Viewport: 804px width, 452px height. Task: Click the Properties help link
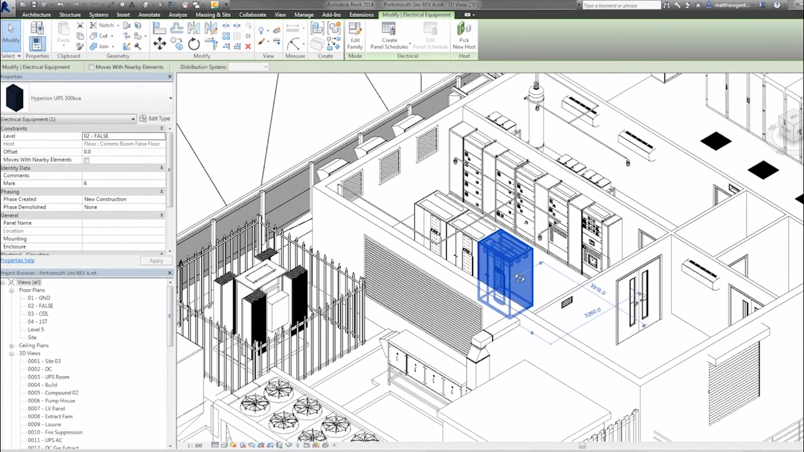(18, 260)
